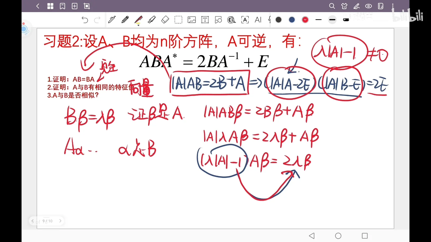Select the tape tool
431x242 pixels.
(x=231, y=20)
